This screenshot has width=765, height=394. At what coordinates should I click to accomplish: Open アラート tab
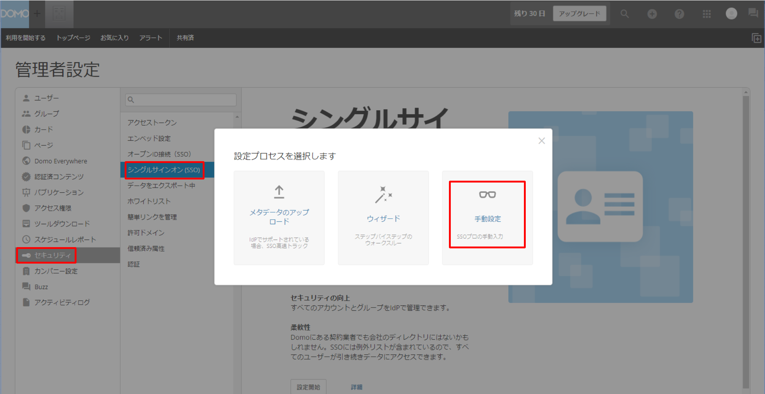pyautogui.click(x=151, y=38)
